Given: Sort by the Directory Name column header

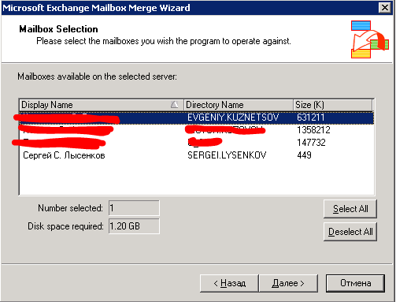Looking at the screenshot, I should 239,105.
